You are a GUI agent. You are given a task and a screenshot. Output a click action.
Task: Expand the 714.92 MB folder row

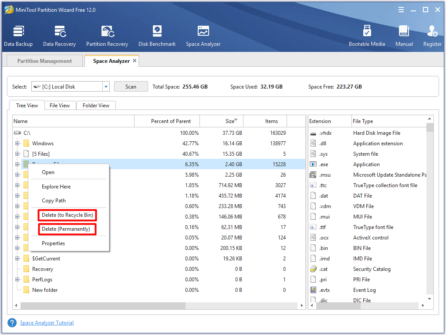pos(17,185)
